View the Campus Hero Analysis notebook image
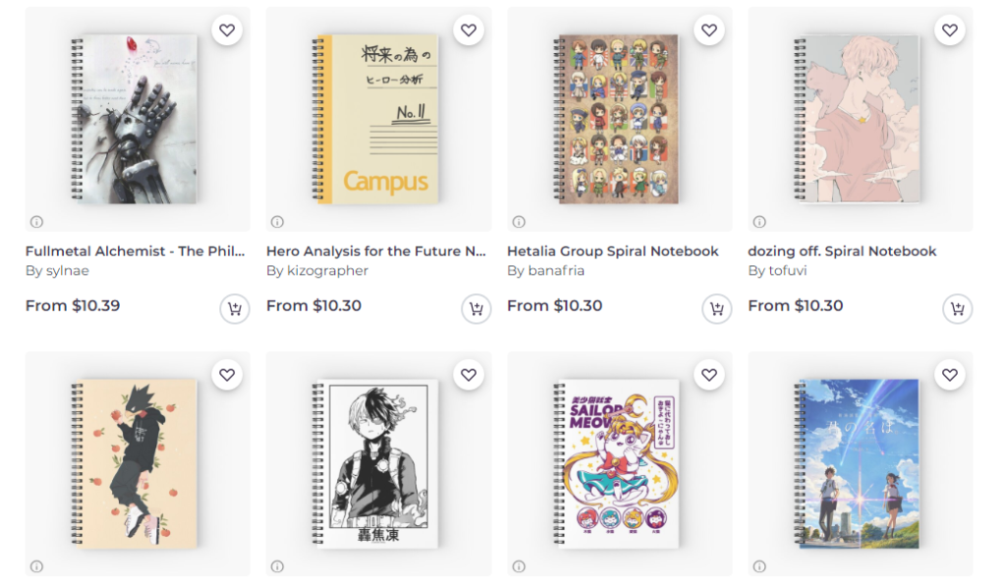 point(378,119)
